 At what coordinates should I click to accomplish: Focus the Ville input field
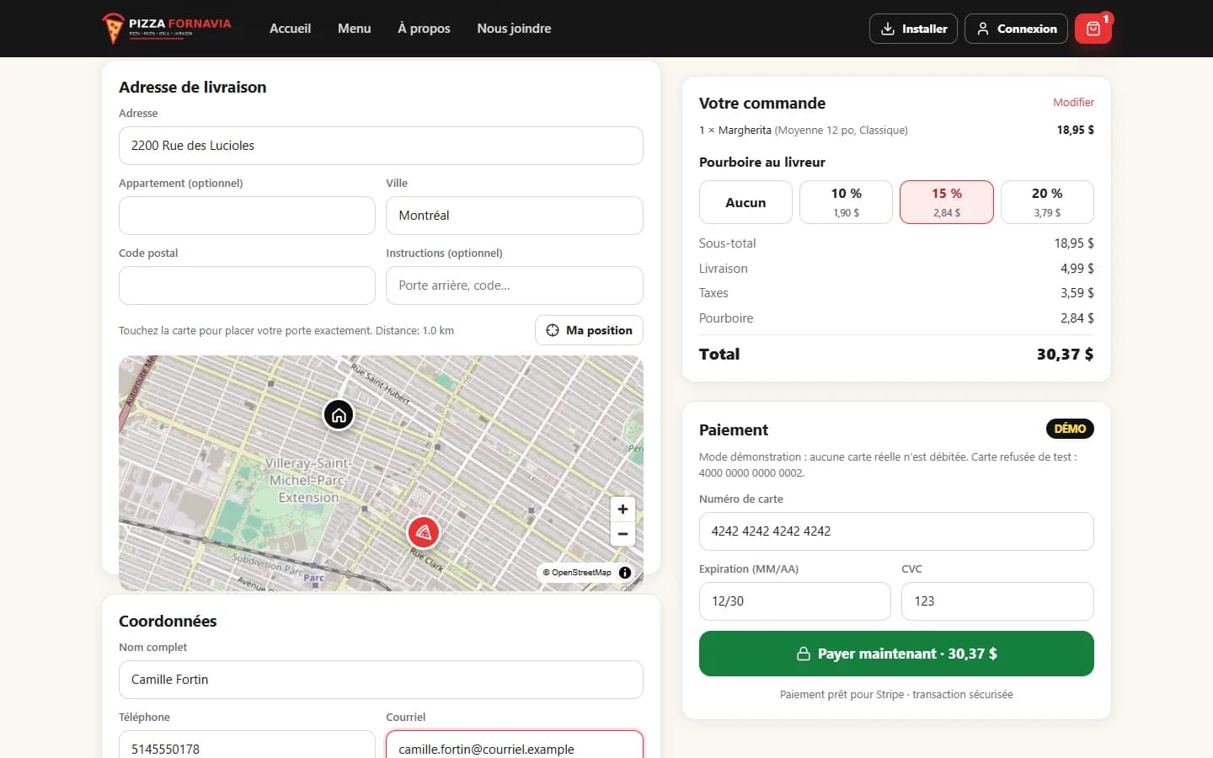[x=515, y=216]
